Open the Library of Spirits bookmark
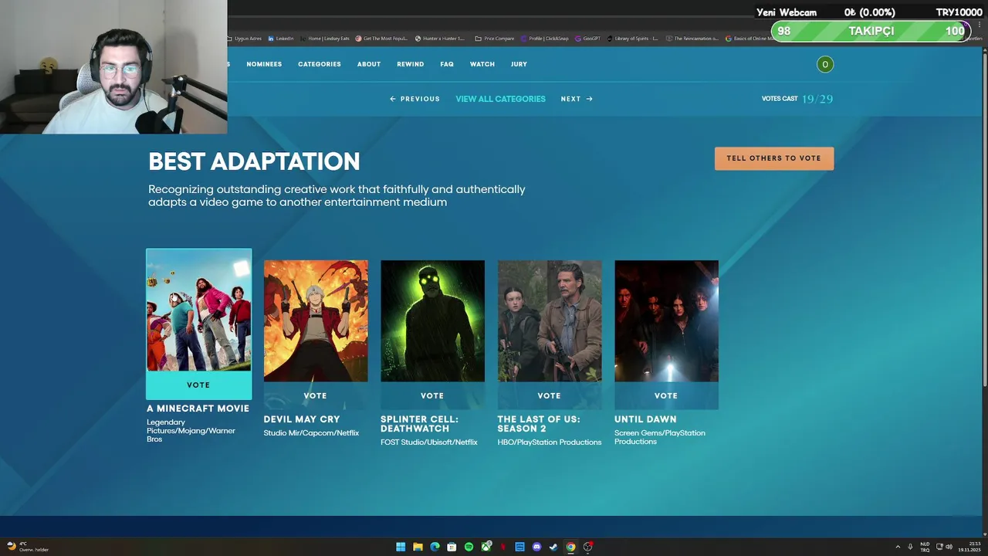Screen dimensions: 988x556 [x=633, y=39]
